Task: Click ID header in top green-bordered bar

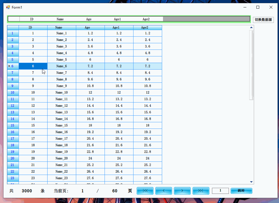Action: (32, 19)
